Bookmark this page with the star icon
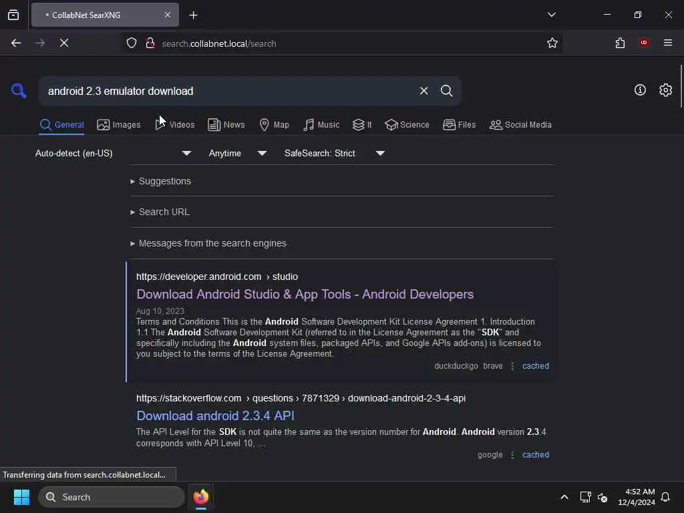684x513 pixels. [x=552, y=43]
